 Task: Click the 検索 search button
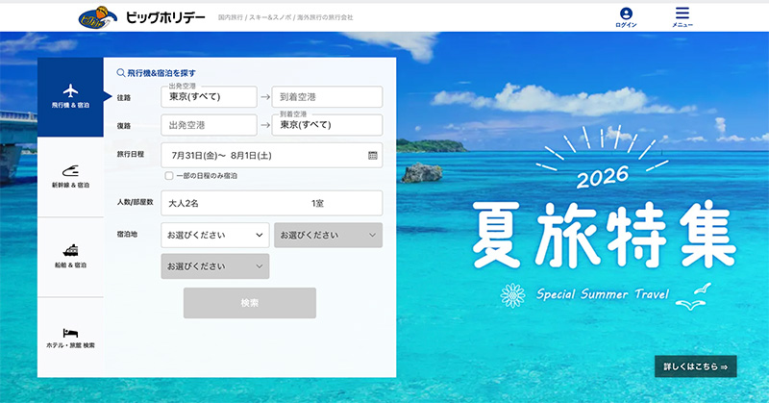(x=250, y=303)
